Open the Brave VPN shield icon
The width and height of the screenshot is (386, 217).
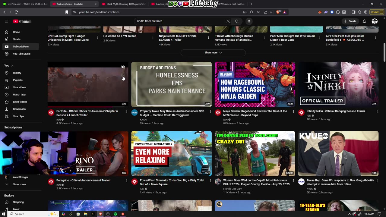(365, 12)
